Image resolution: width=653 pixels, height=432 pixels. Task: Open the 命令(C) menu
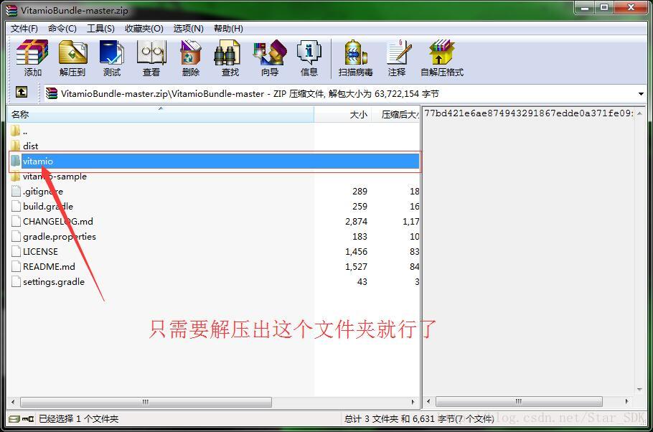tap(62, 28)
